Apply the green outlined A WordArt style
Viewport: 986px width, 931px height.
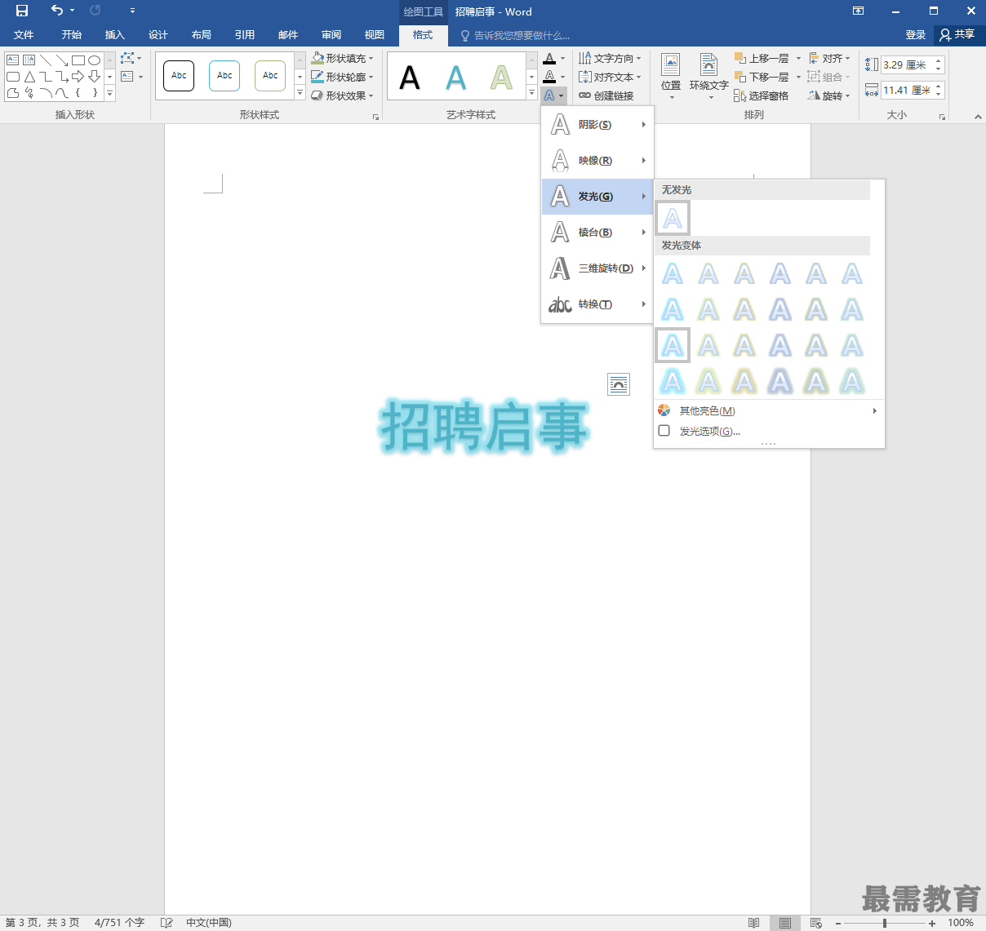coord(501,78)
